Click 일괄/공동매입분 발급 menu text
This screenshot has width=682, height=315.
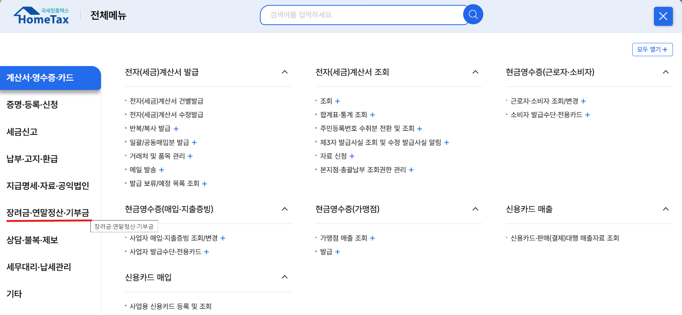(159, 142)
